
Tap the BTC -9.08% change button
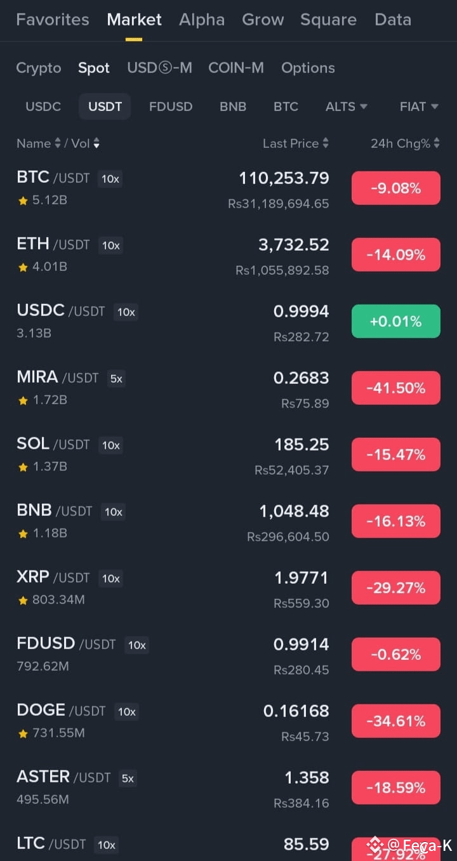tap(396, 188)
